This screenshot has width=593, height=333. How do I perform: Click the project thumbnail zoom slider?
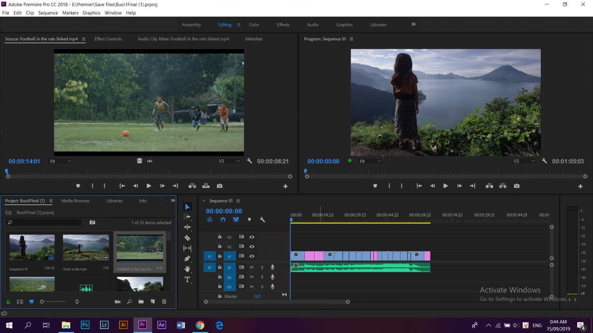pyautogui.click(x=53, y=301)
